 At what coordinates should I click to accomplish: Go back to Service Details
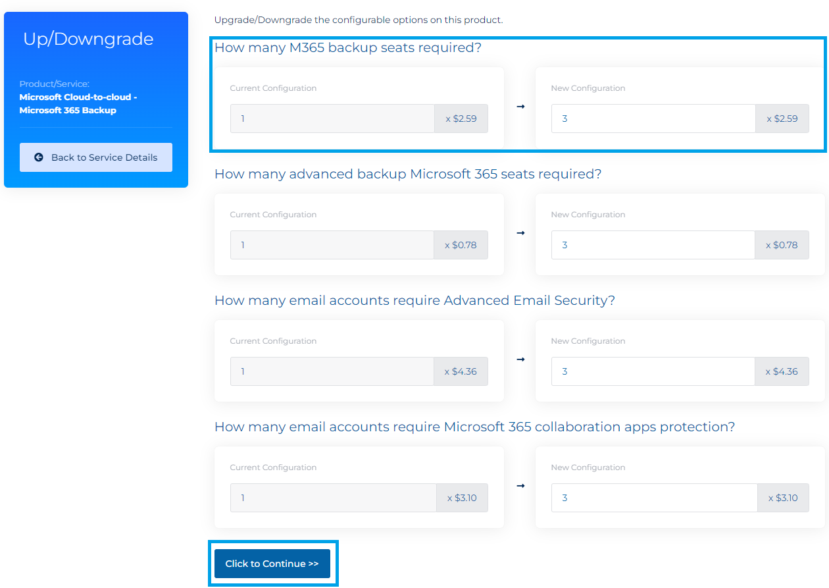(96, 157)
